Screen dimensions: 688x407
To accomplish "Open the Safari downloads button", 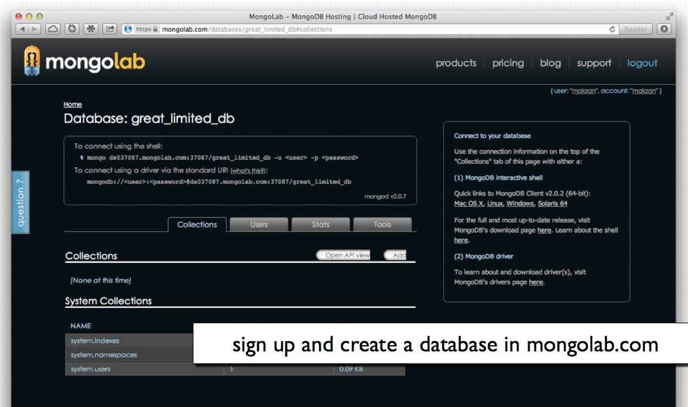I will click(x=664, y=29).
